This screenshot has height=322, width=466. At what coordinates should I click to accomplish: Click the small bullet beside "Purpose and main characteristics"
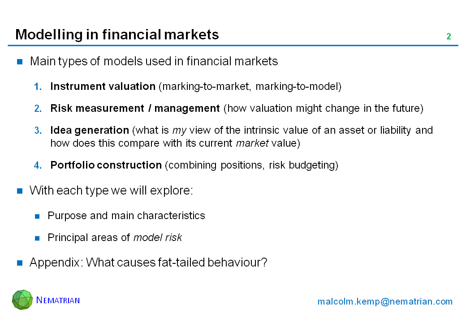pos(38,216)
